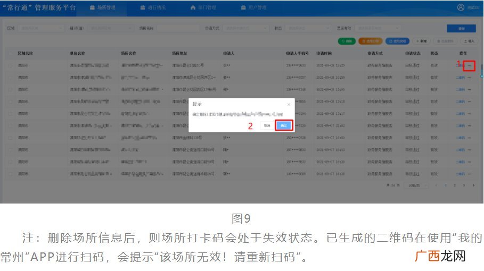Viewport: 484px width, 271px height.
Task: Click the 申请人手机号 column header
Action: [297, 54]
